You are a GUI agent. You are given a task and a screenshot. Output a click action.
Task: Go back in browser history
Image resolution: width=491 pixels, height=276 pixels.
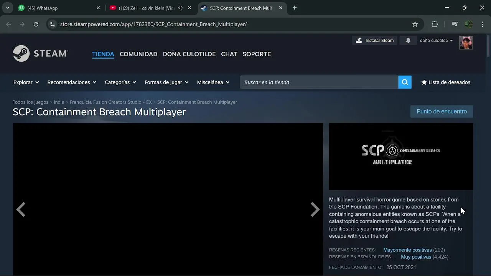[8, 24]
